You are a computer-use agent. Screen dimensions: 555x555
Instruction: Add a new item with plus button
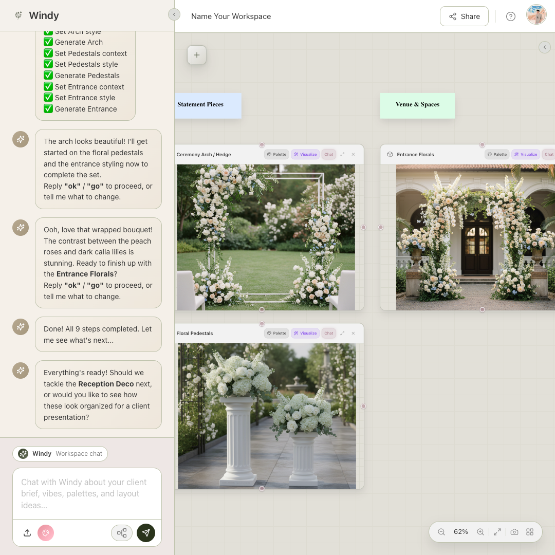point(197,55)
